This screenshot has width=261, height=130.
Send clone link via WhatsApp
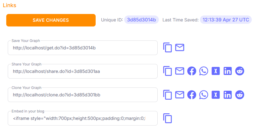[204, 95]
